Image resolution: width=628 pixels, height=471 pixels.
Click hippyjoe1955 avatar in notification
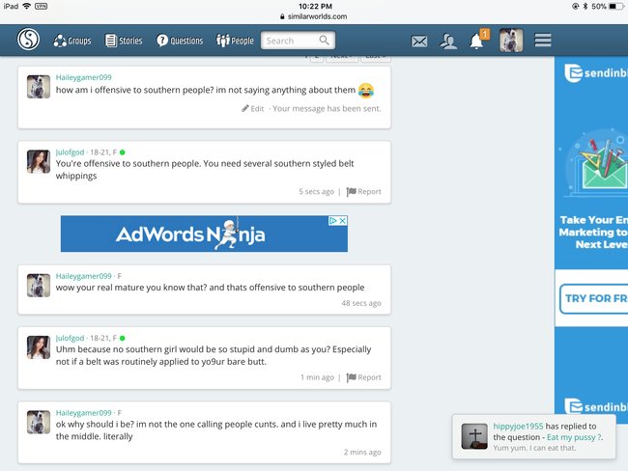pos(474,436)
